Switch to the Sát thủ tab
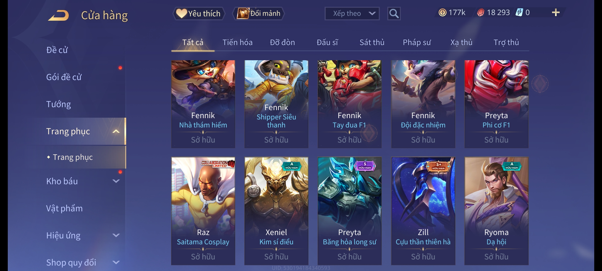The width and height of the screenshot is (602, 271). (372, 42)
